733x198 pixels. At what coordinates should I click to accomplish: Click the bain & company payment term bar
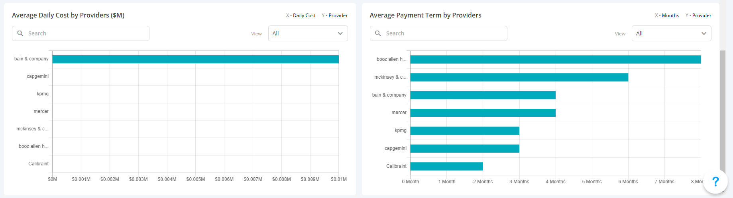tap(483, 95)
